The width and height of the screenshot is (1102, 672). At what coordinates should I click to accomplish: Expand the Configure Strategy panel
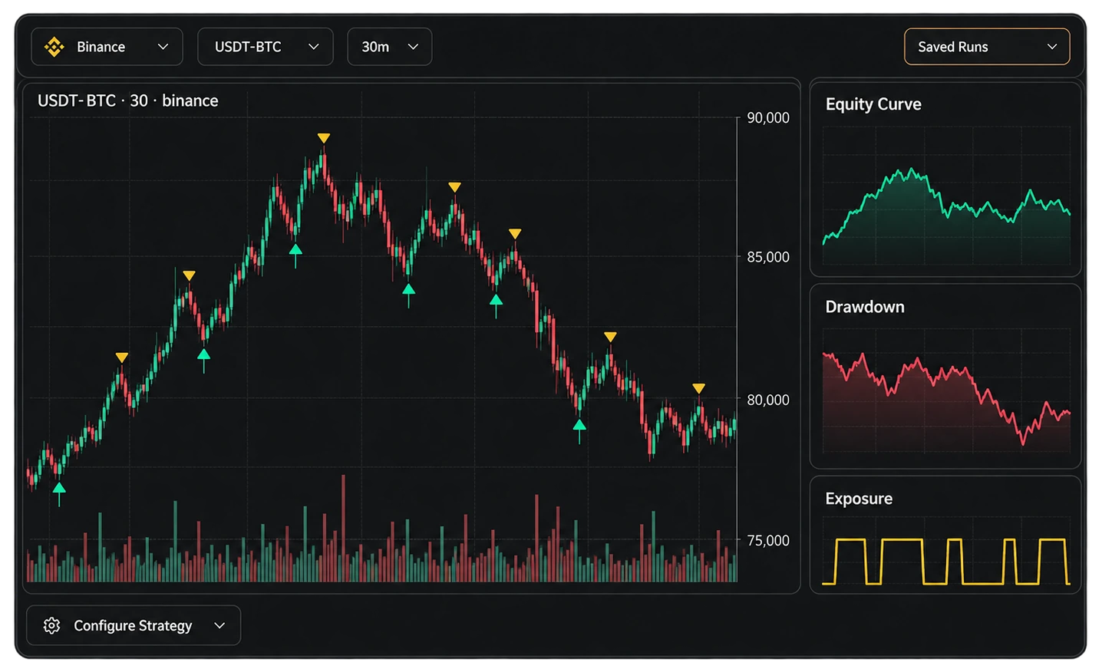[x=134, y=625]
